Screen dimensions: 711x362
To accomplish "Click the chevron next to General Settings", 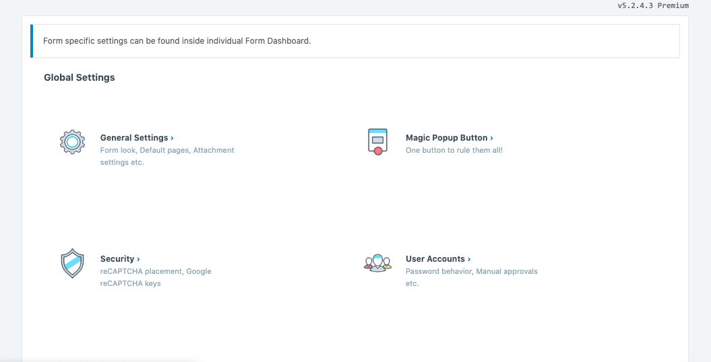I will (x=173, y=138).
